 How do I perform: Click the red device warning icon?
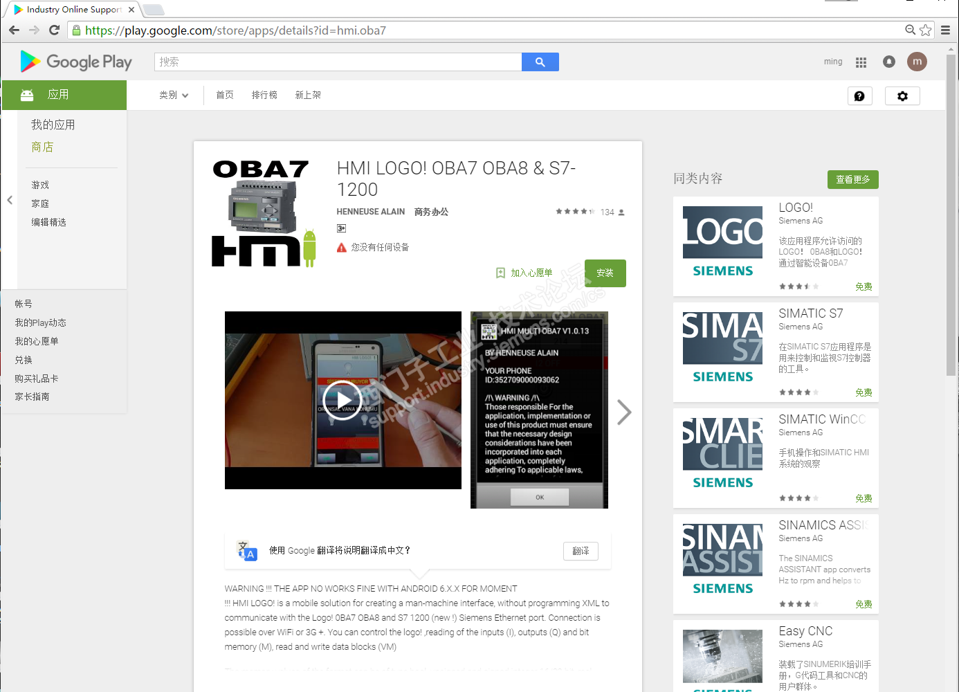point(342,247)
